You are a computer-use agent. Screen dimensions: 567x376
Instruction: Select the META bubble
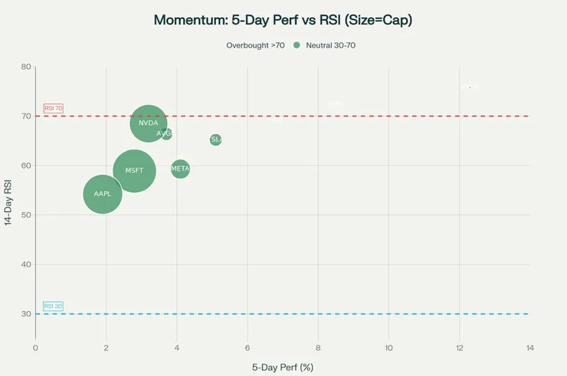(x=180, y=168)
